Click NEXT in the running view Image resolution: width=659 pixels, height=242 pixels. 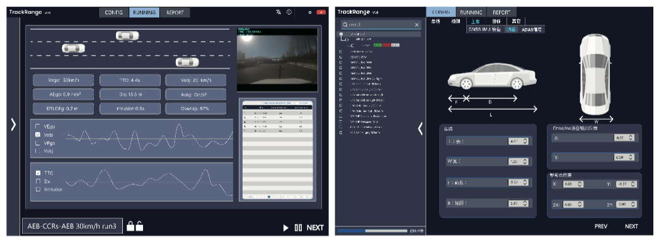(x=315, y=228)
